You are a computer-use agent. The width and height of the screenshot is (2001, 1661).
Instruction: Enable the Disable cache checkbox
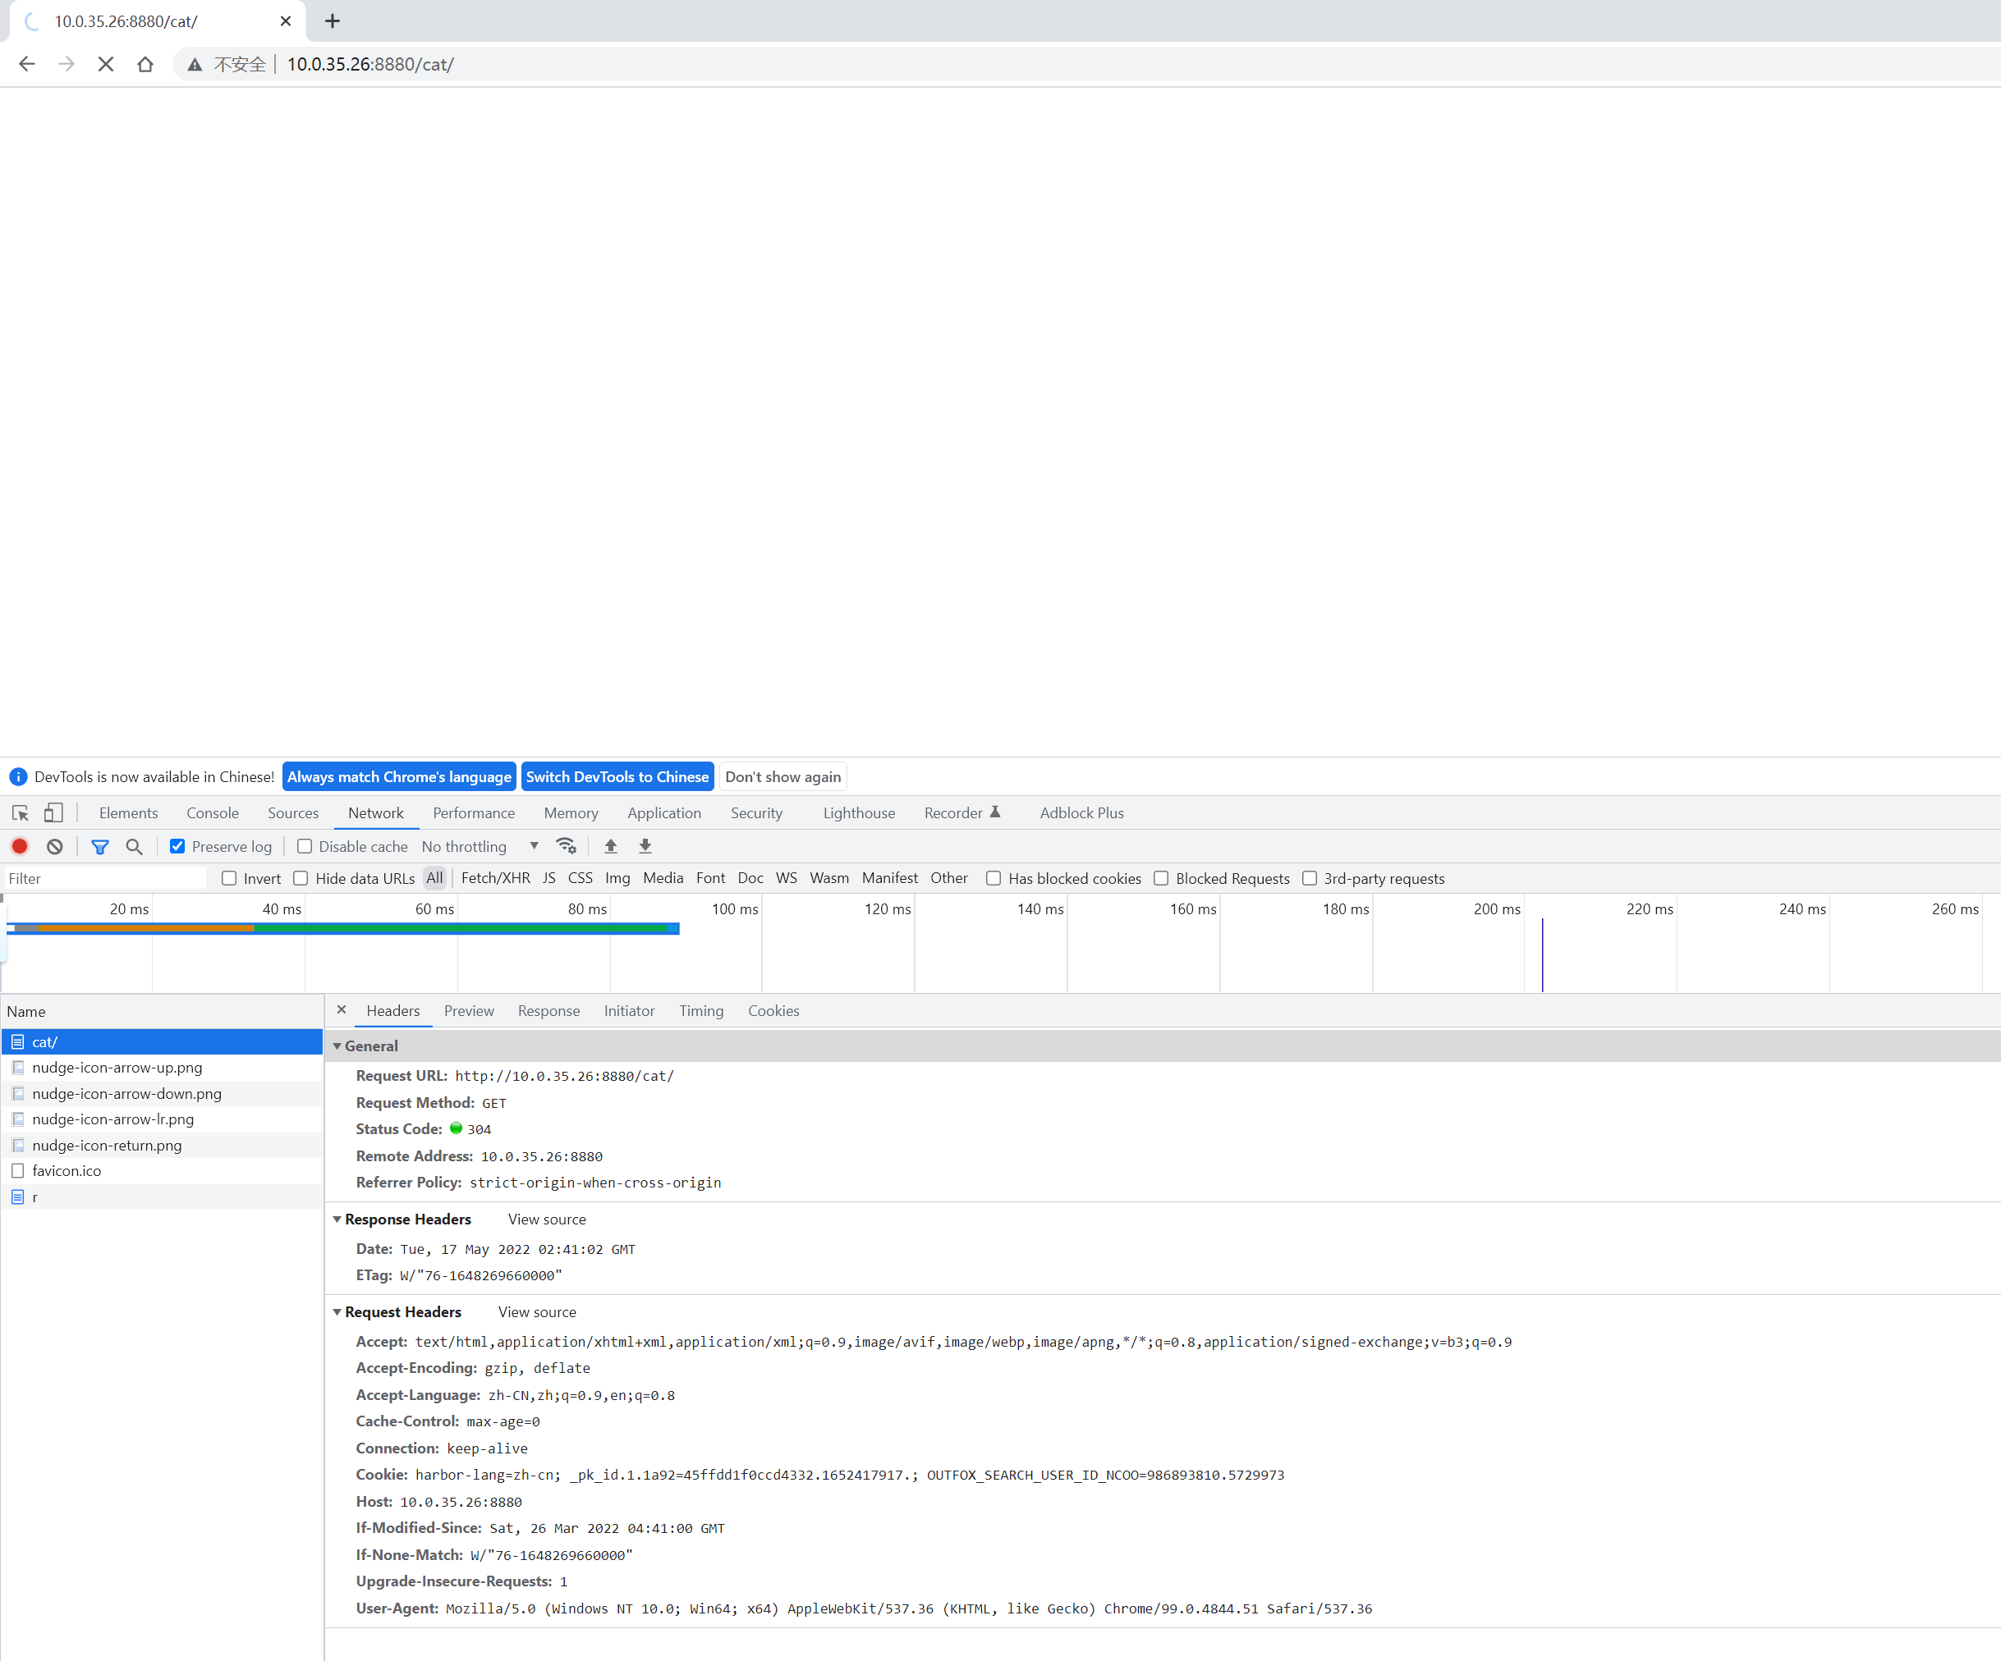click(305, 846)
